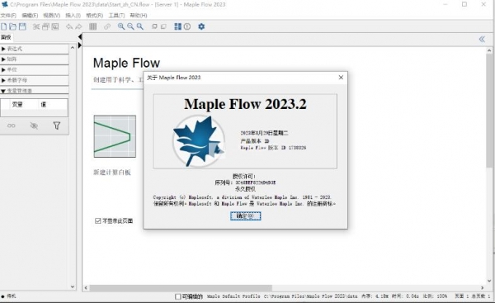
Task: Click the new worksheet thumbnail
Action: [115, 136]
